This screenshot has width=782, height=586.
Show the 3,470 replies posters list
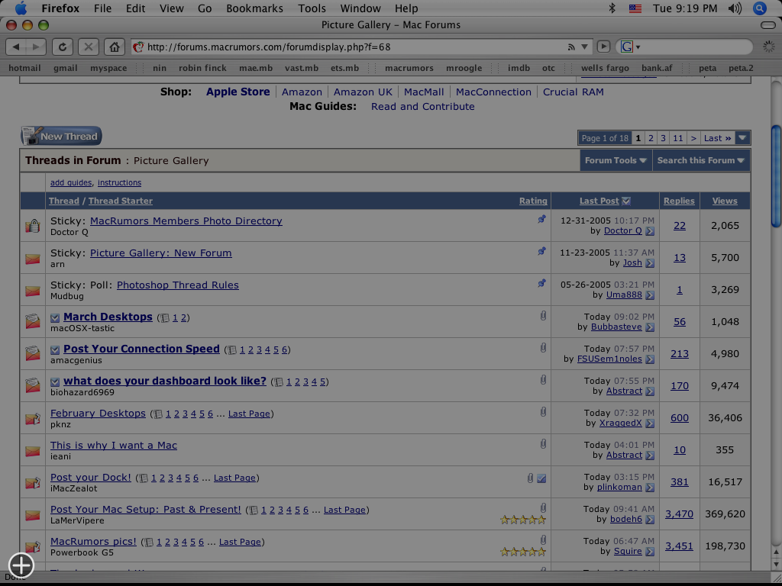679,514
